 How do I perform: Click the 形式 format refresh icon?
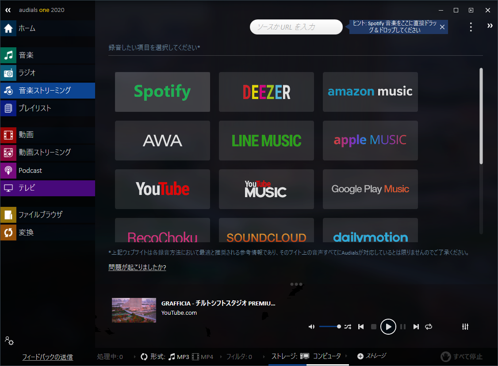[x=144, y=357]
